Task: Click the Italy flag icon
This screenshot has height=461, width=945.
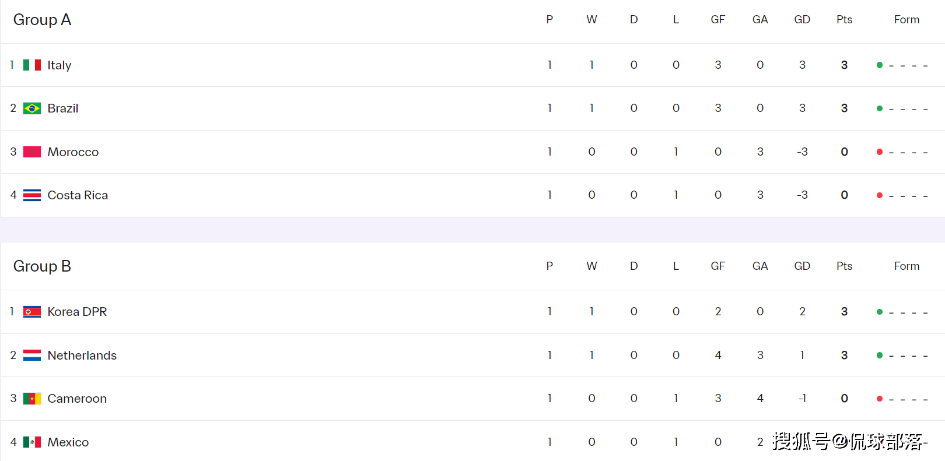Action: coord(32,65)
